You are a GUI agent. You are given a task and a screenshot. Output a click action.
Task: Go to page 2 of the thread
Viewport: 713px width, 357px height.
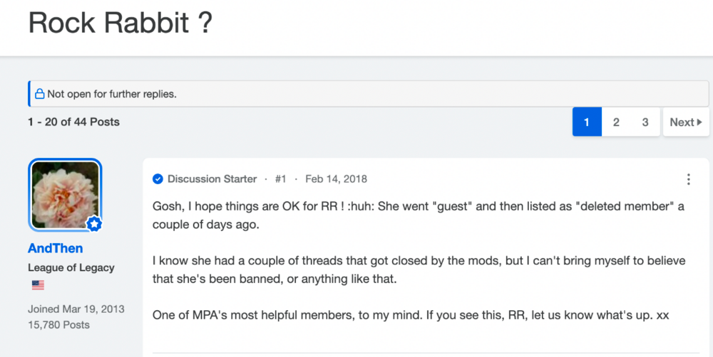pyautogui.click(x=616, y=122)
